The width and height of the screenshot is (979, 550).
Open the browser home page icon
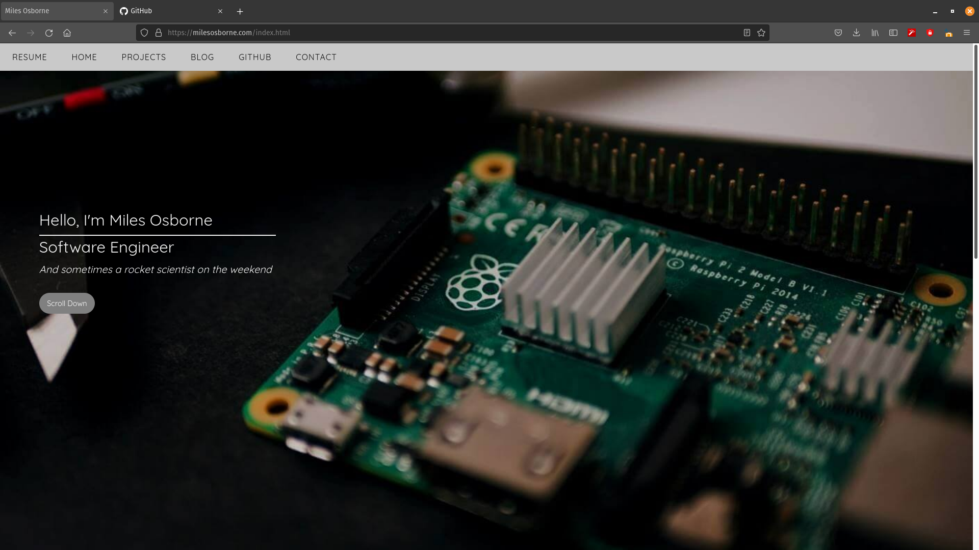[67, 33]
